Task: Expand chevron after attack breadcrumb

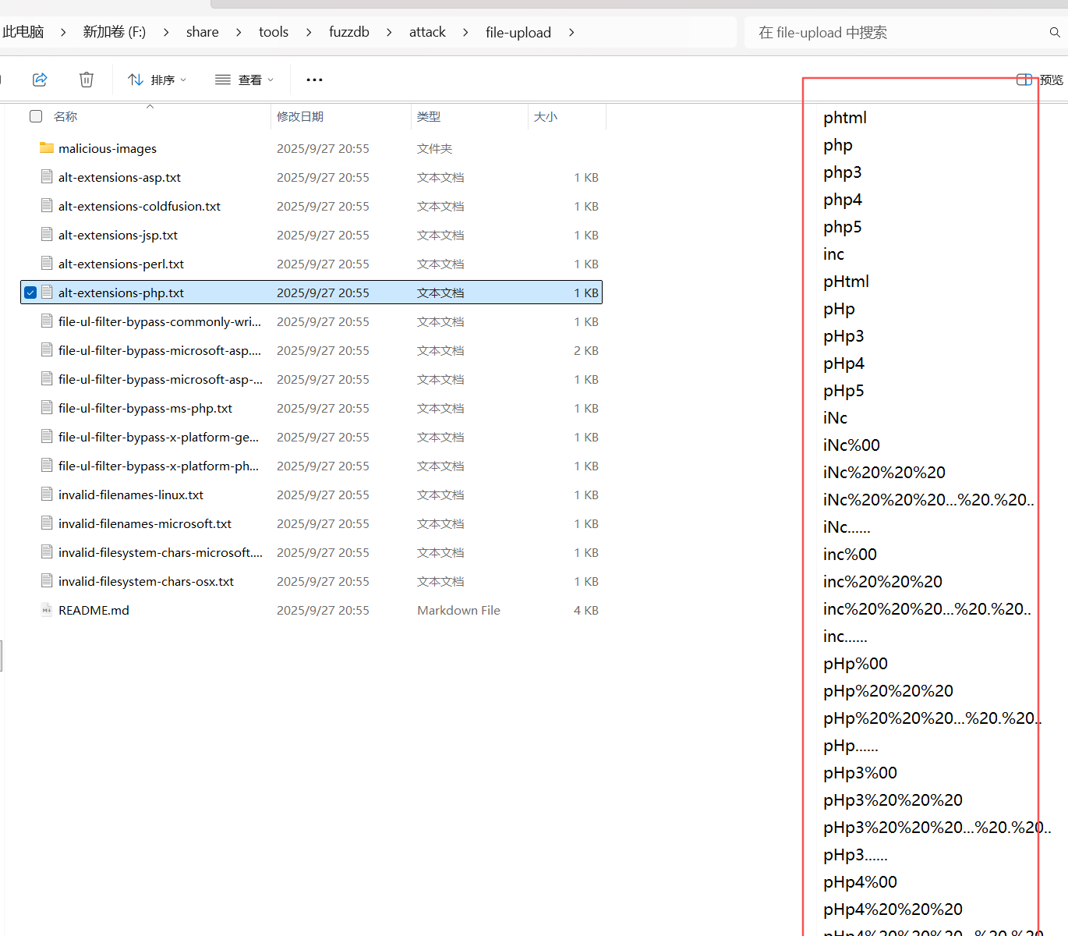Action: pos(465,32)
